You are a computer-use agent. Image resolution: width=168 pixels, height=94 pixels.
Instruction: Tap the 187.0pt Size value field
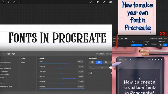click(x=81, y=62)
